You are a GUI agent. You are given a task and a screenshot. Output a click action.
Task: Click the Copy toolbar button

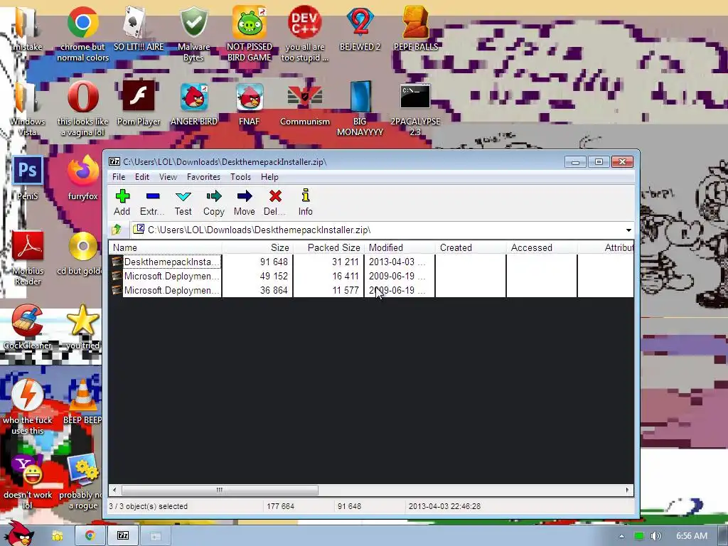click(213, 203)
